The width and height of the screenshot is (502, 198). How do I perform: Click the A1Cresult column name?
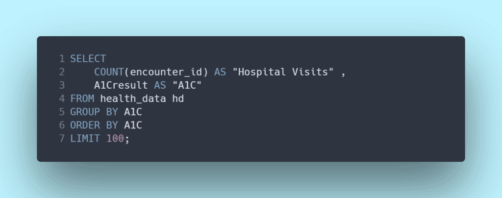pyautogui.click(x=121, y=85)
